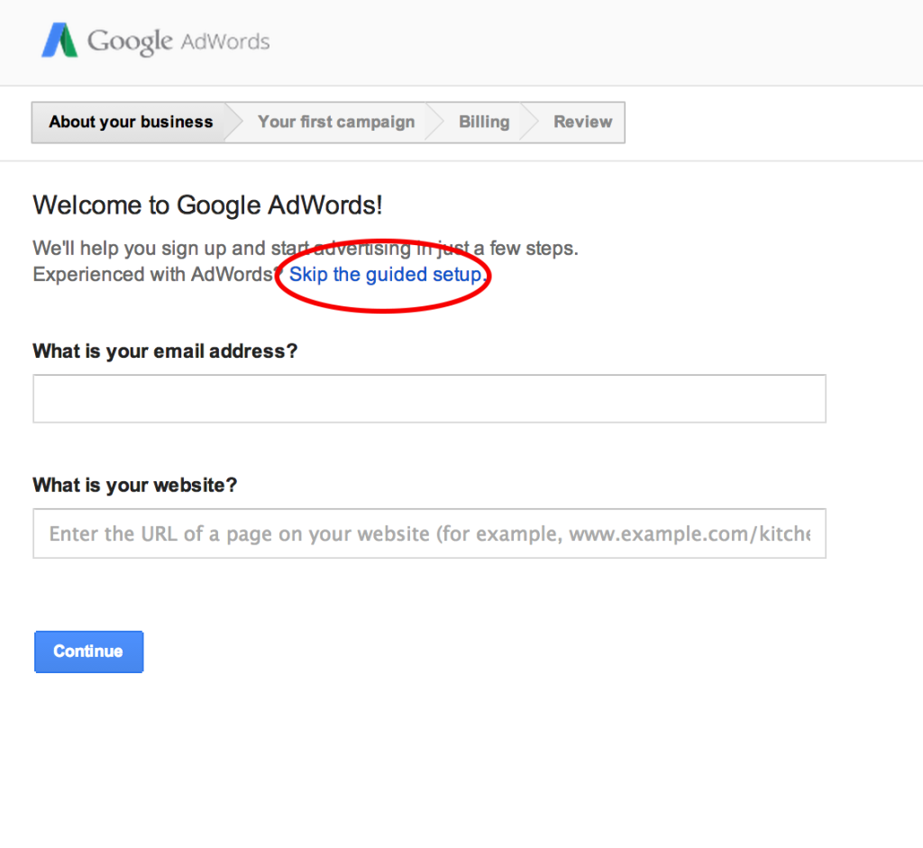Select the About your business step
The width and height of the screenshot is (923, 848).
(131, 122)
